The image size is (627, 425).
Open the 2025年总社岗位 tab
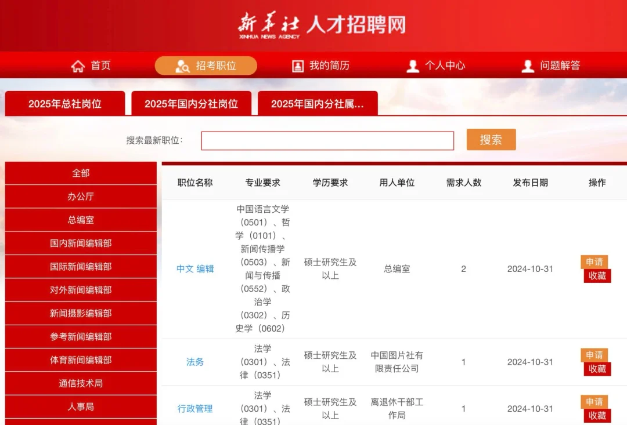[x=65, y=103]
